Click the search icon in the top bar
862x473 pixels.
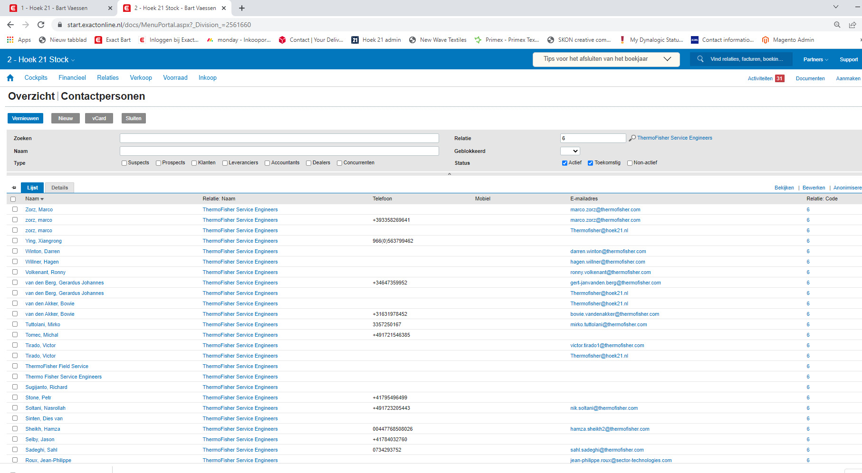700,59
